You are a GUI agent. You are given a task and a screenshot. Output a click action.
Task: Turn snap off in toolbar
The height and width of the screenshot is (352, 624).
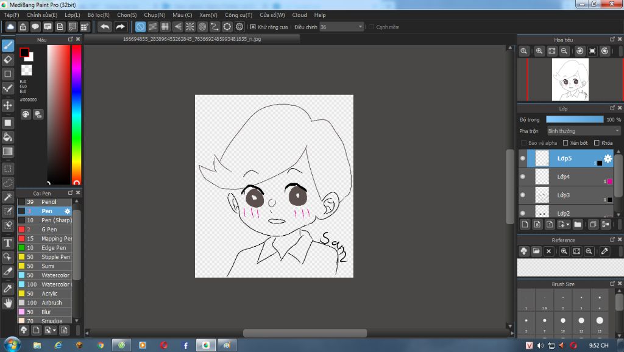click(141, 27)
